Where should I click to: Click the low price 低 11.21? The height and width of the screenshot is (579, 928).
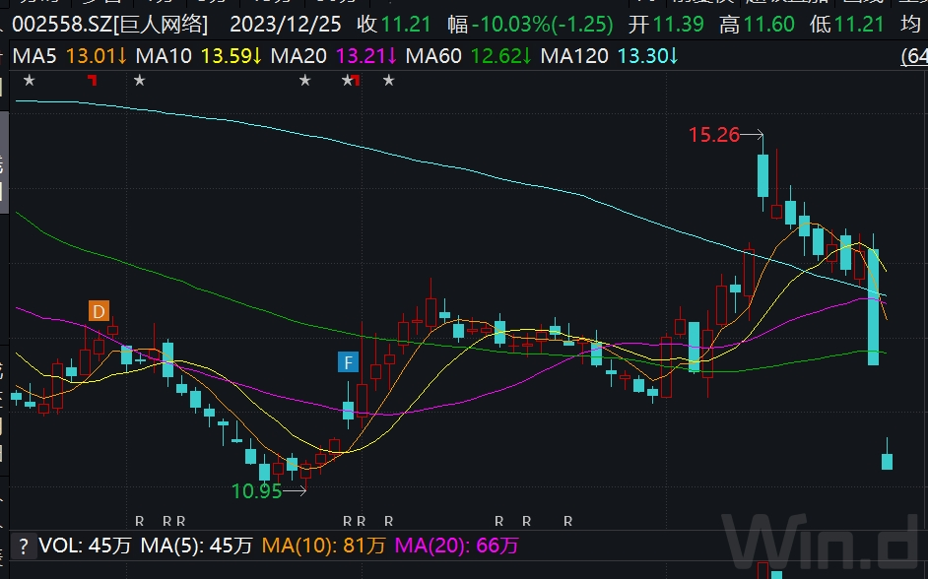[847, 25]
